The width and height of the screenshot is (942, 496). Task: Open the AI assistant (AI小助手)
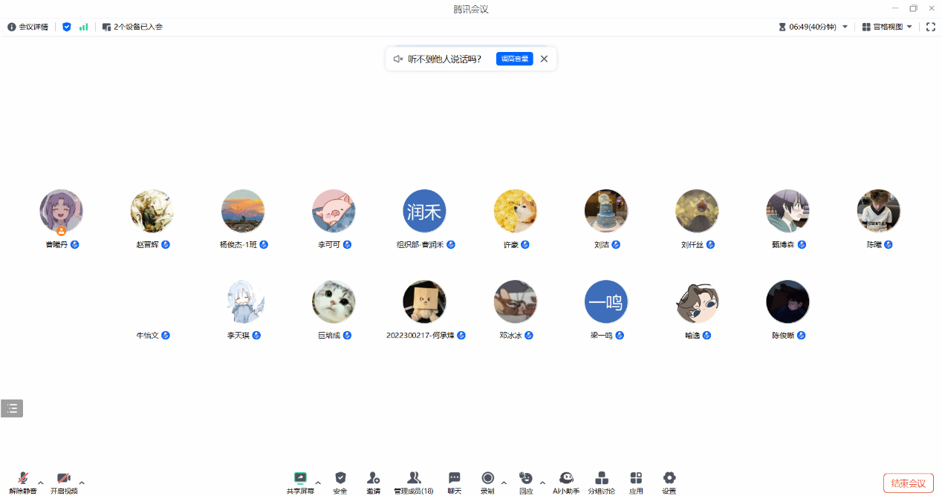(566, 479)
